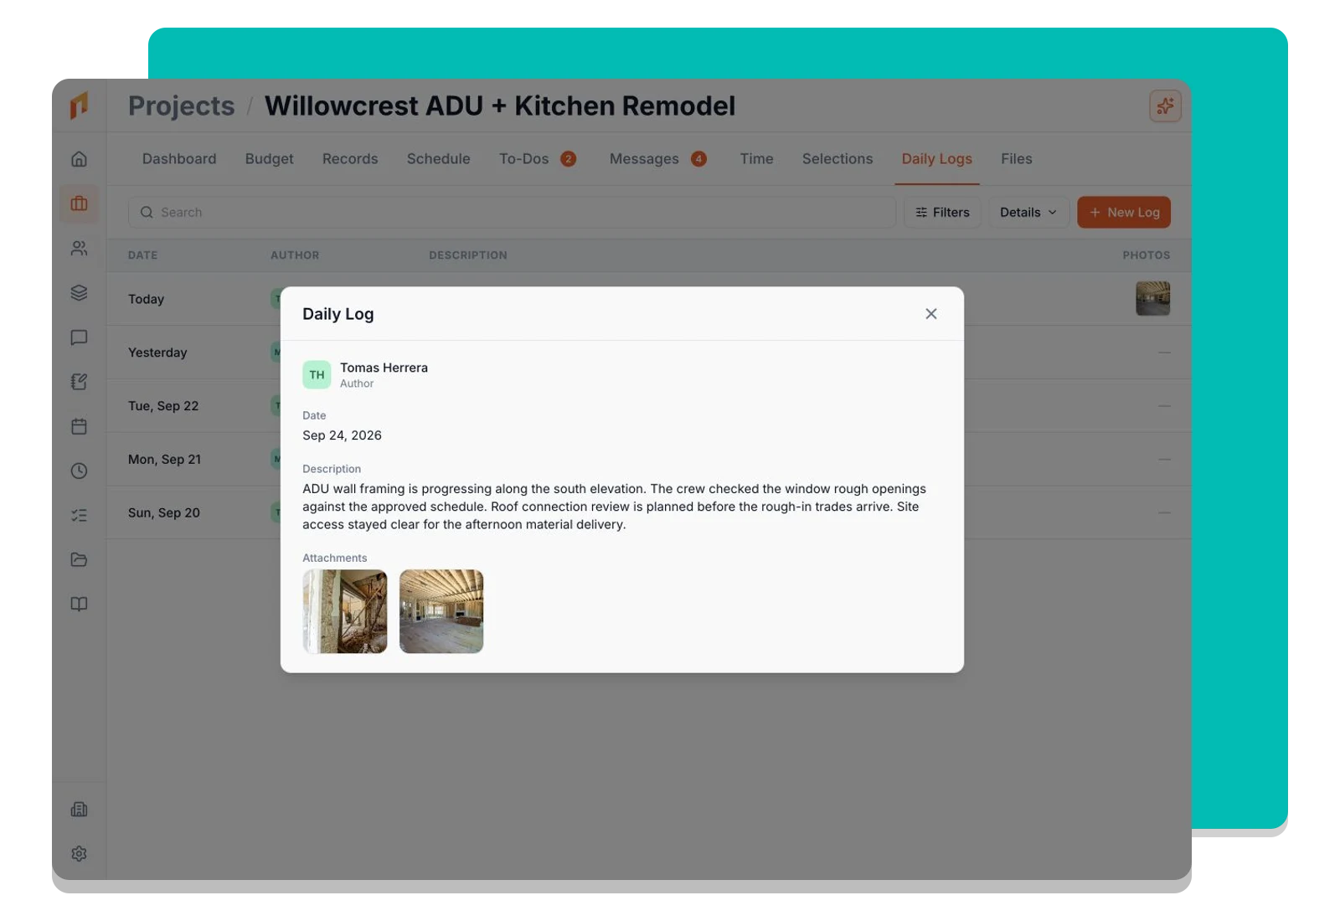The width and height of the screenshot is (1340, 921).
Task: Click the Projects breadcrumb link
Action: 182,106
